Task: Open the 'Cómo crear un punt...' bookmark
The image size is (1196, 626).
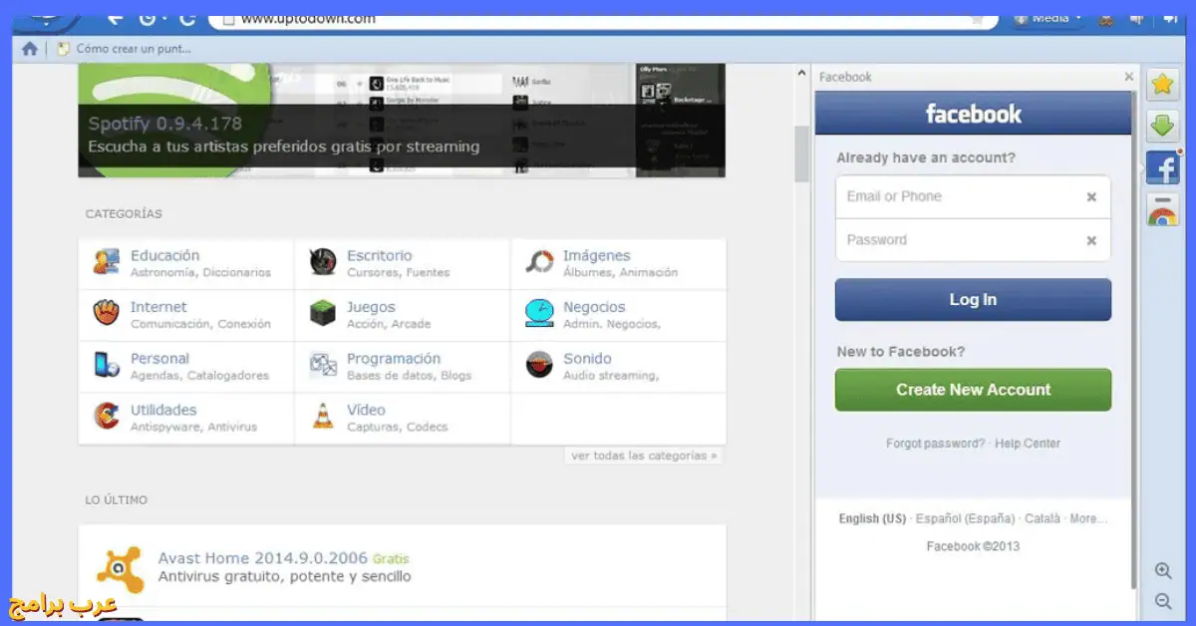Action: [125, 48]
